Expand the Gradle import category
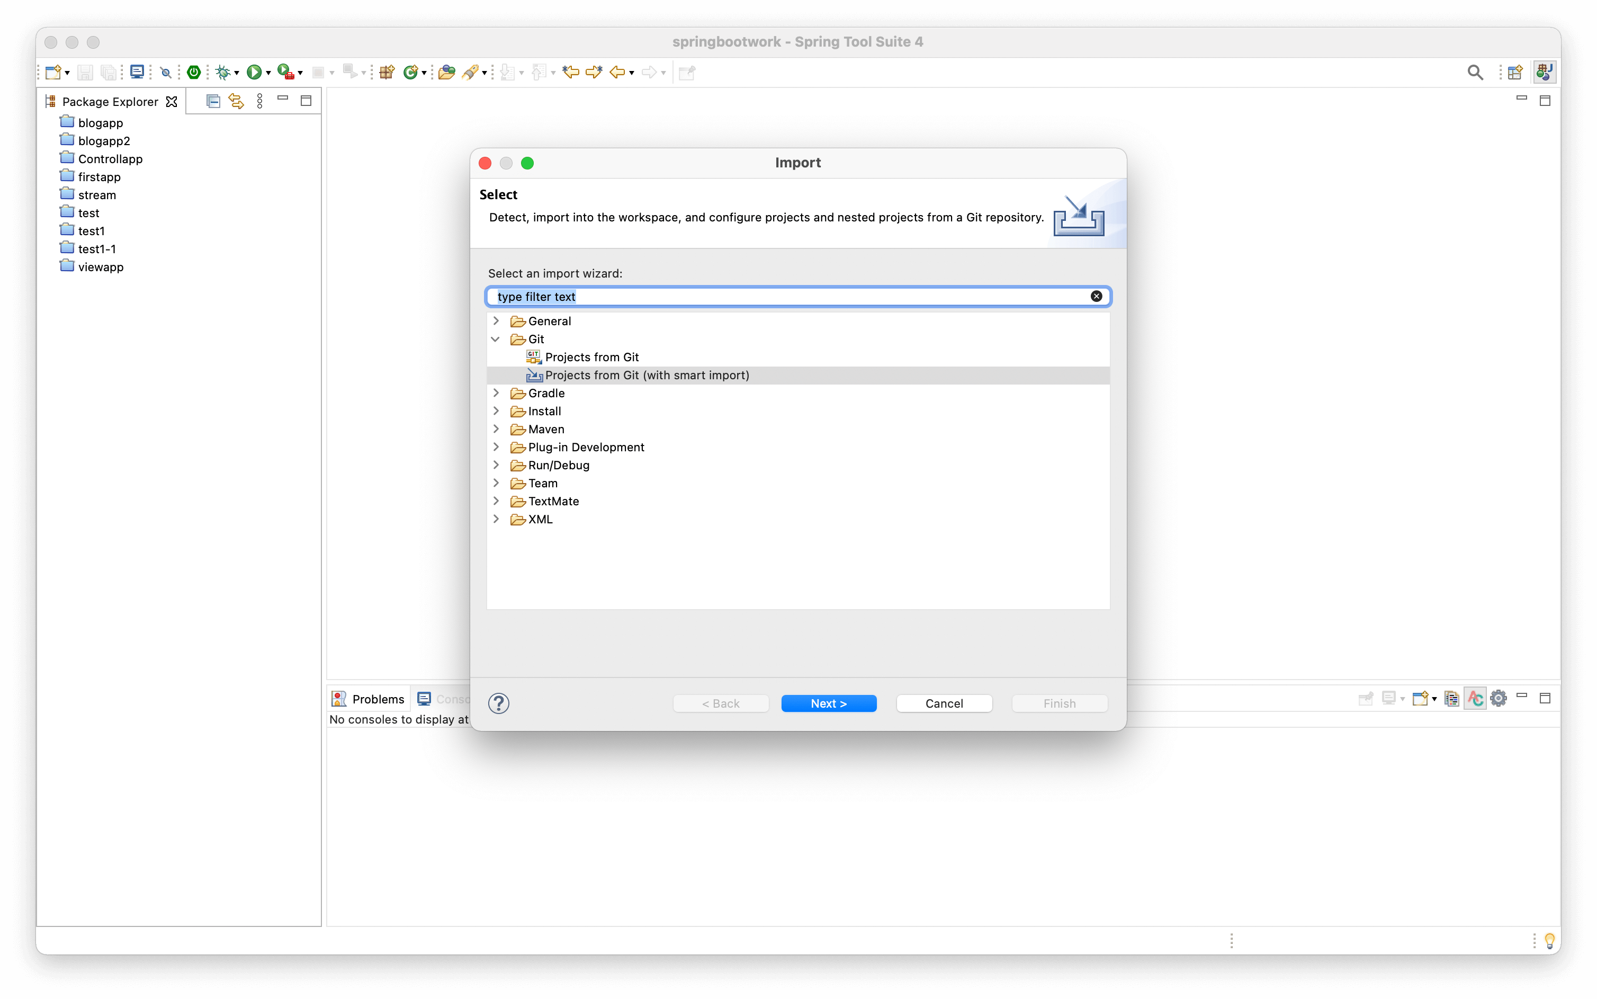The height and width of the screenshot is (999, 1597). click(496, 393)
